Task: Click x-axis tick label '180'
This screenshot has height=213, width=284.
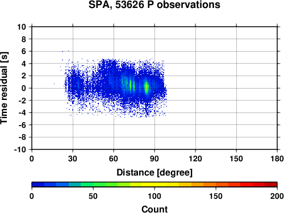Action: (x=277, y=158)
